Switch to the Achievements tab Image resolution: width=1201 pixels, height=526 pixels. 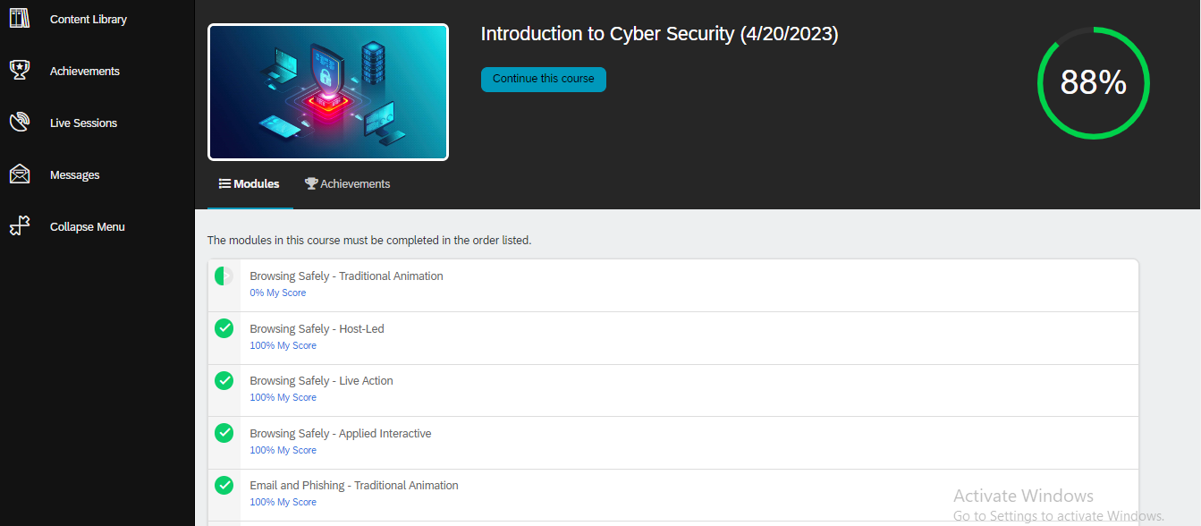coord(348,183)
